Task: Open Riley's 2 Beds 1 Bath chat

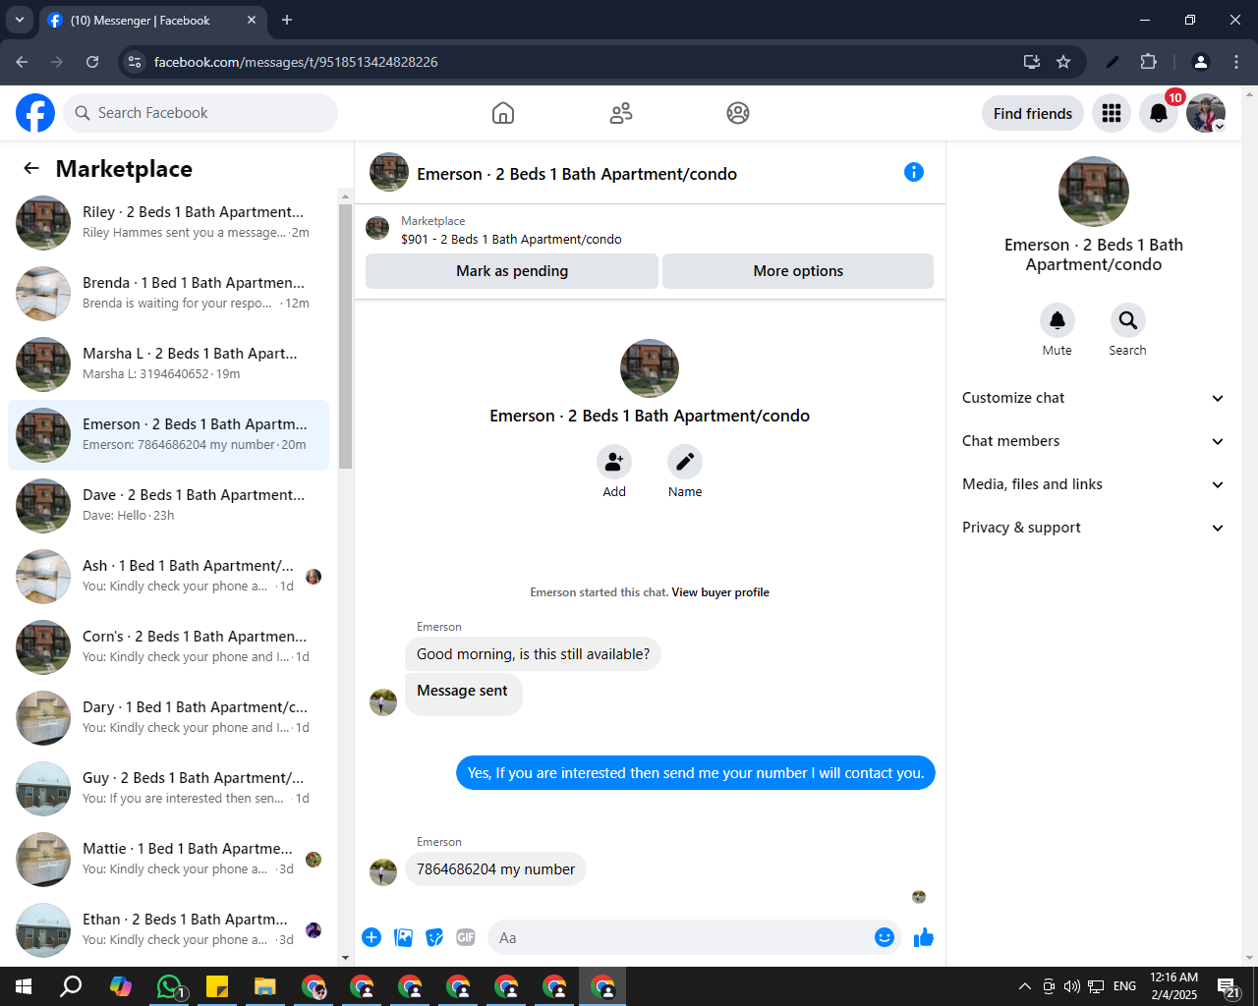Action: (168, 223)
